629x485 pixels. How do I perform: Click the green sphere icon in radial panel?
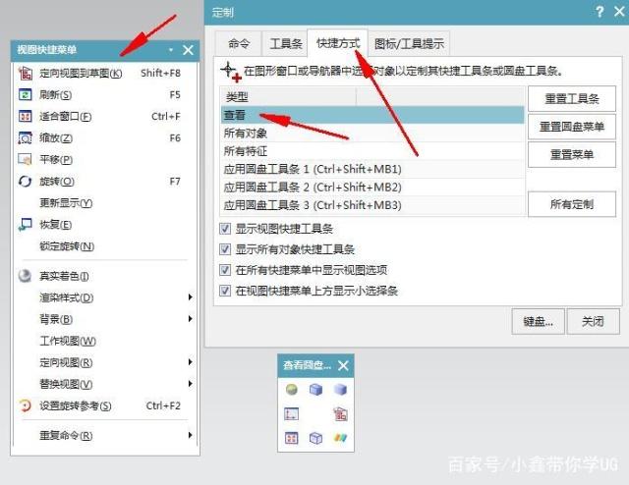pyautogui.click(x=291, y=390)
